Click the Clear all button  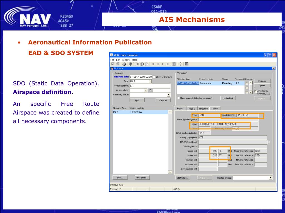point(163,100)
